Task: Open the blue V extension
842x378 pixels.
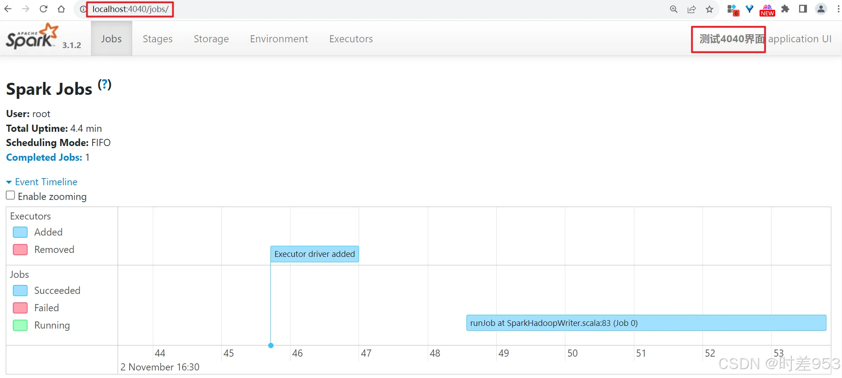Action: click(750, 9)
